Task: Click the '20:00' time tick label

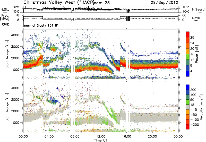Action: (152, 137)
